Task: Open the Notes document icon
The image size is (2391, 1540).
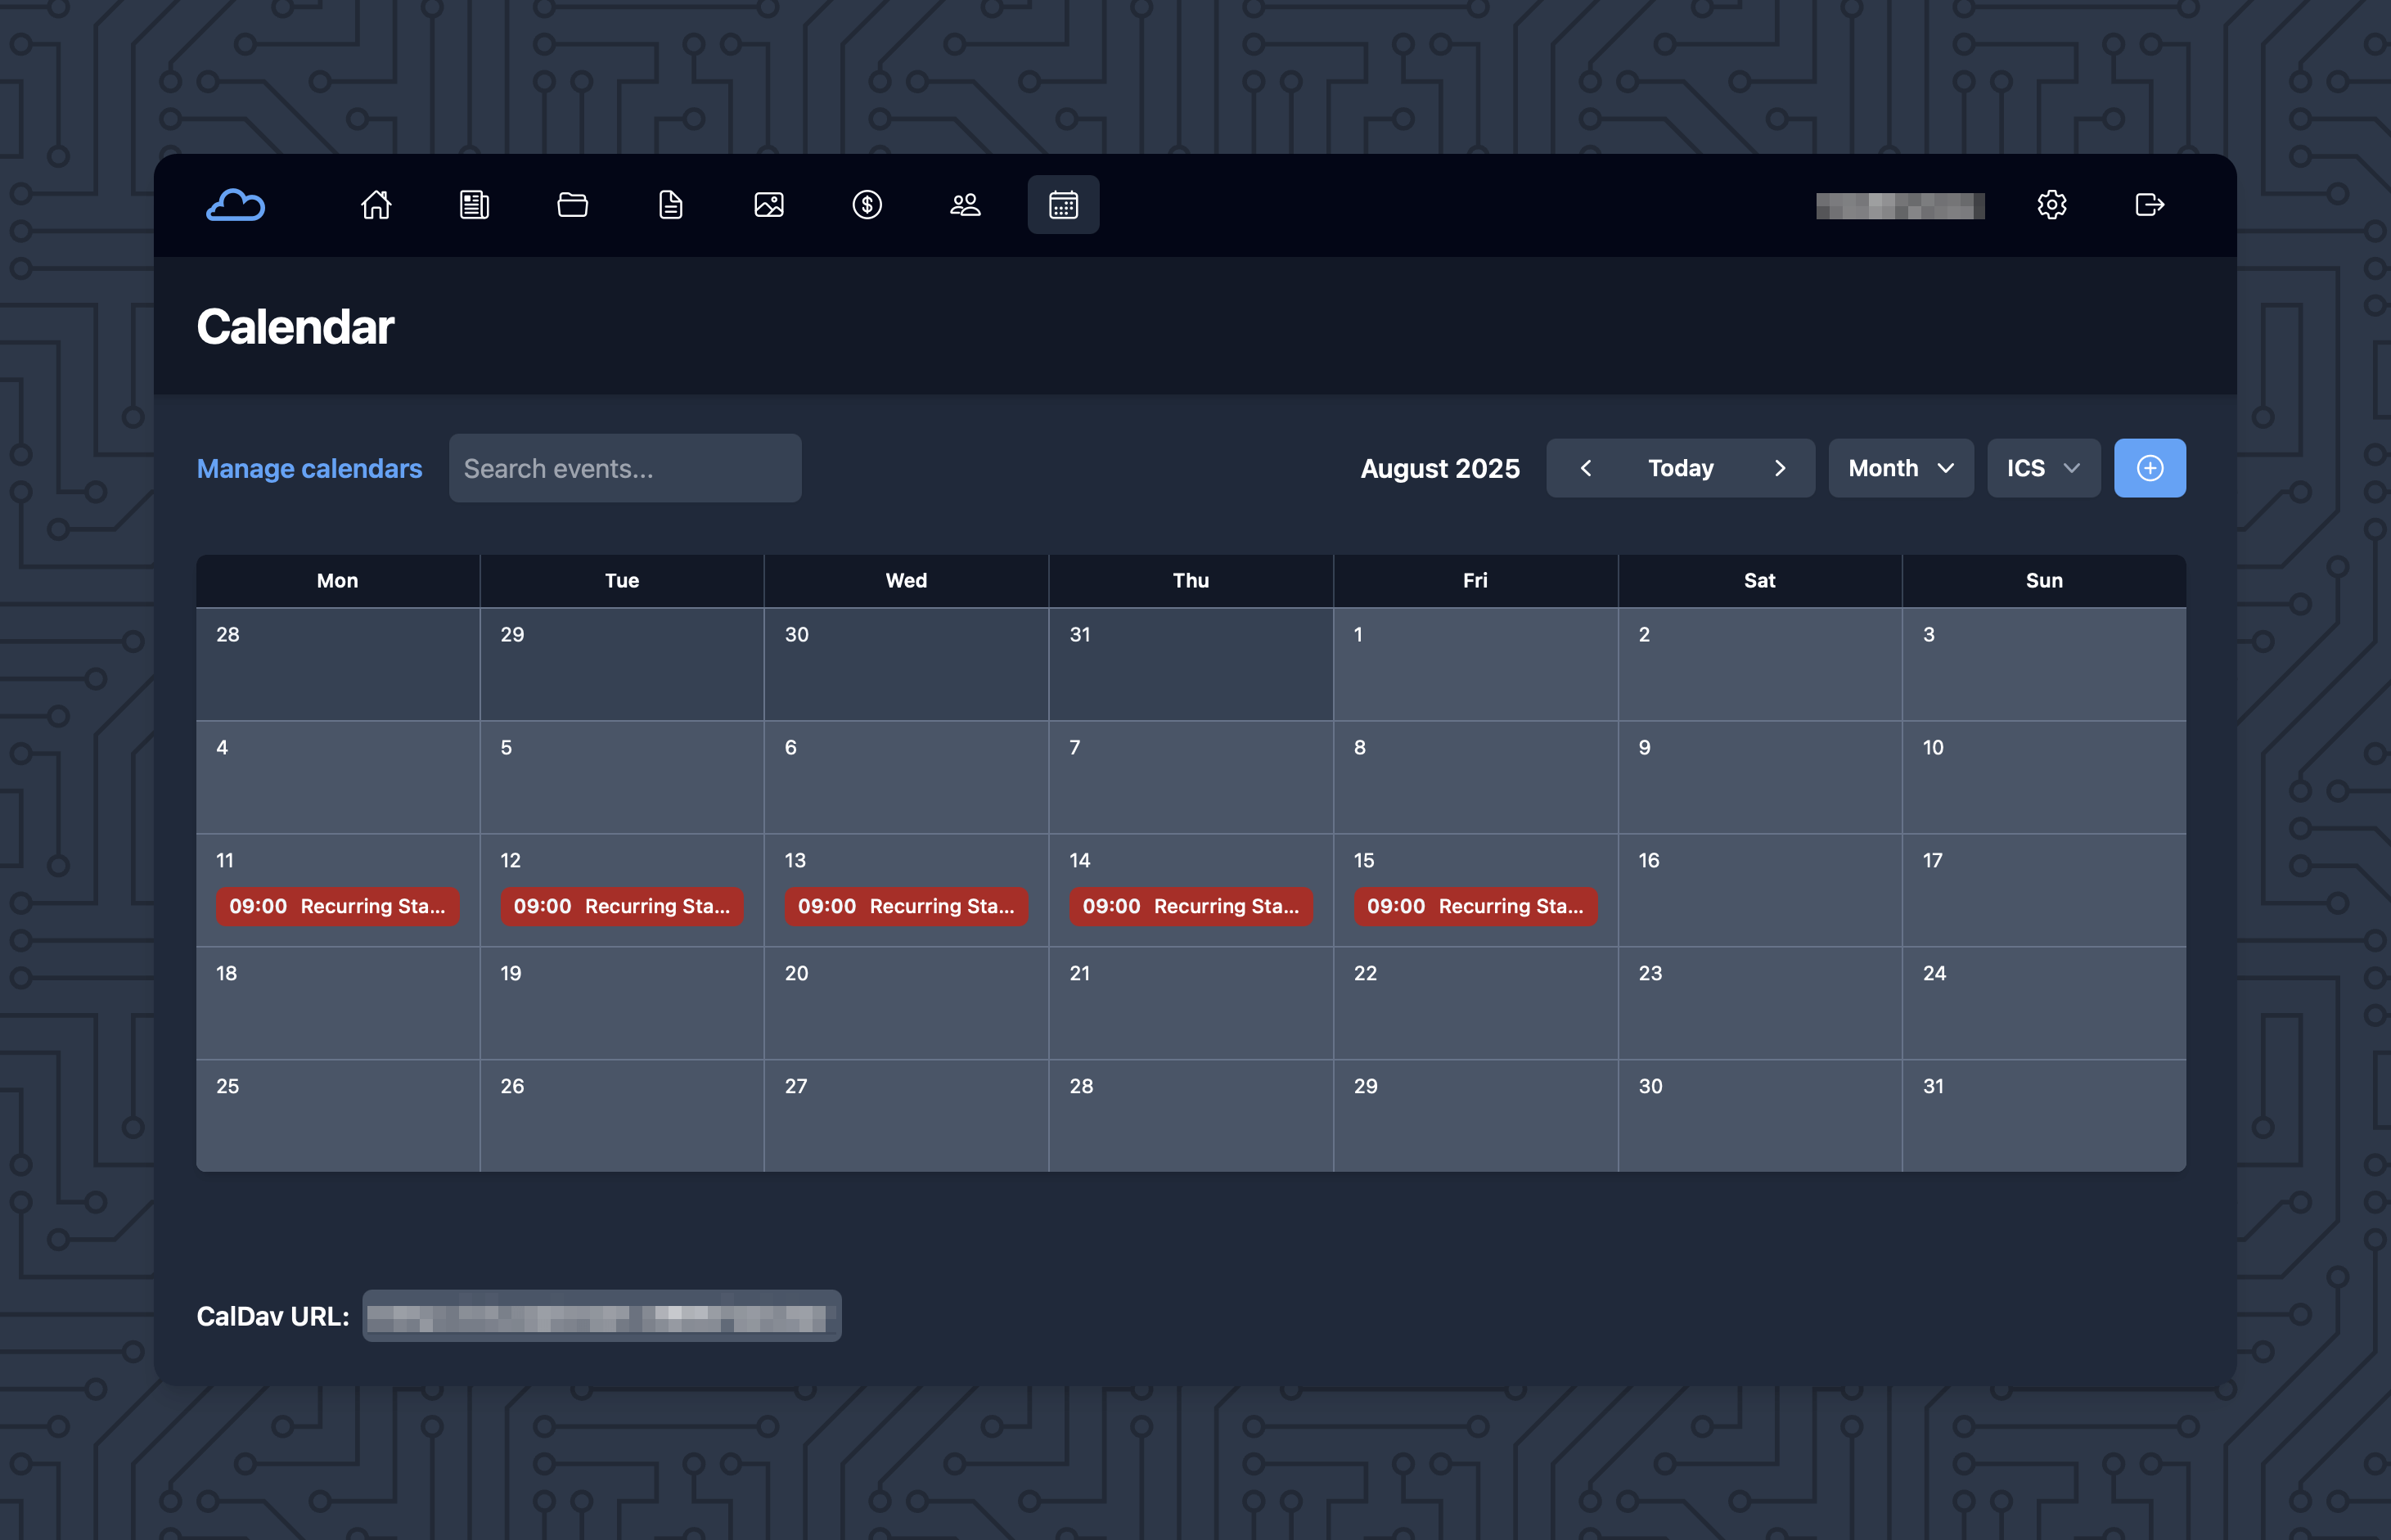Action: click(x=670, y=205)
